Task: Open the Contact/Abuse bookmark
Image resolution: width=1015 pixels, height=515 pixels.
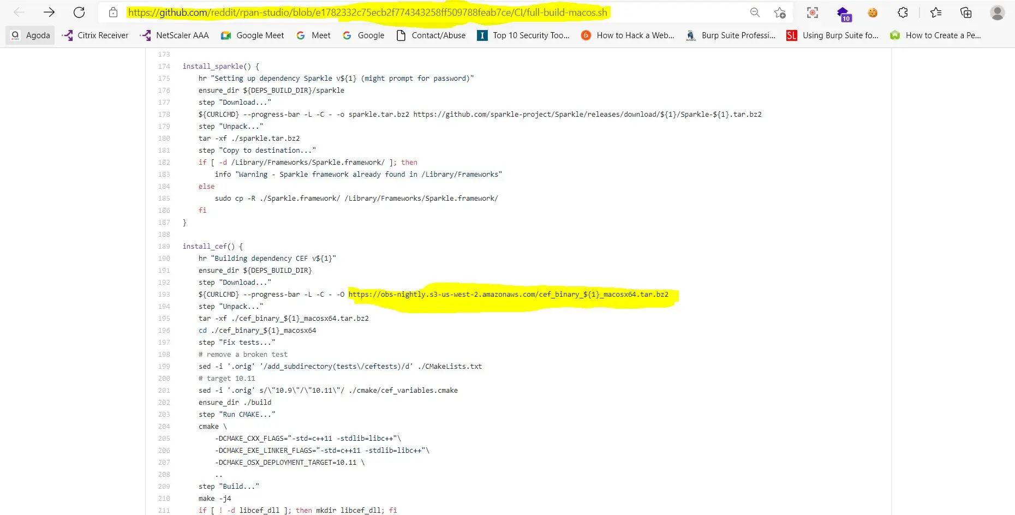Action: coord(431,35)
